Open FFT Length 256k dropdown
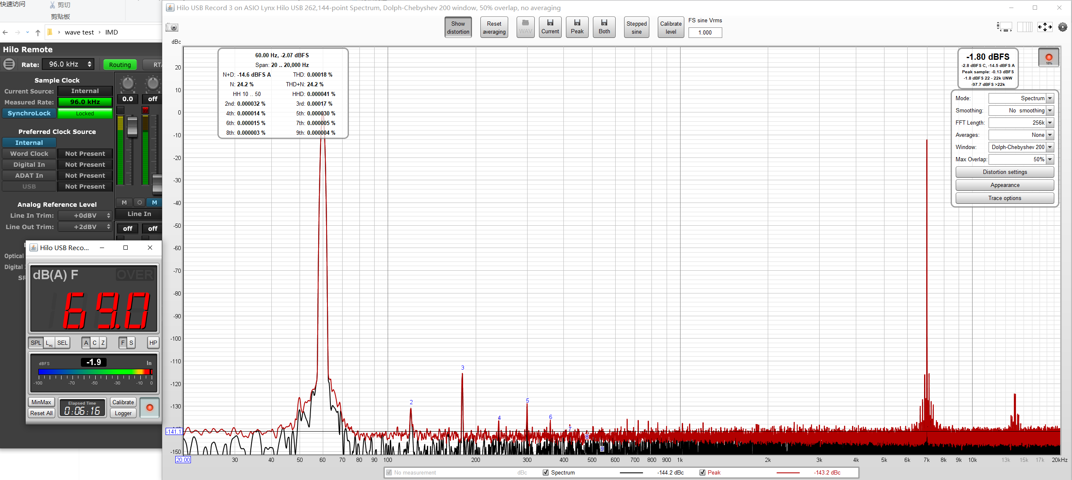Viewport: 1072px width, 480px height. click(1021, 123)
